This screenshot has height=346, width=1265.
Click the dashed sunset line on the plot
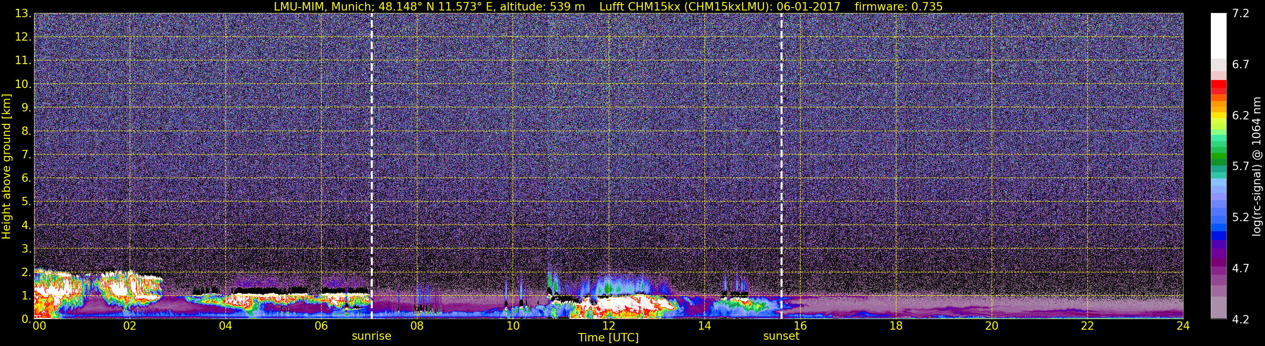[x=781, y=165]
